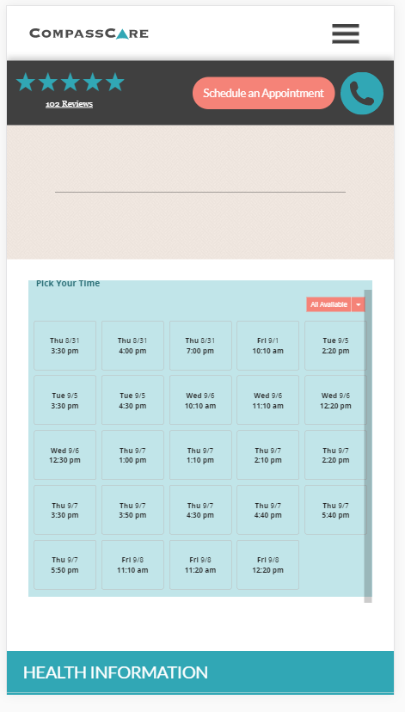Choose the Wed 9/6 12:30 pm slot
The width and height of the screenshot is (405, 712).
65,455
